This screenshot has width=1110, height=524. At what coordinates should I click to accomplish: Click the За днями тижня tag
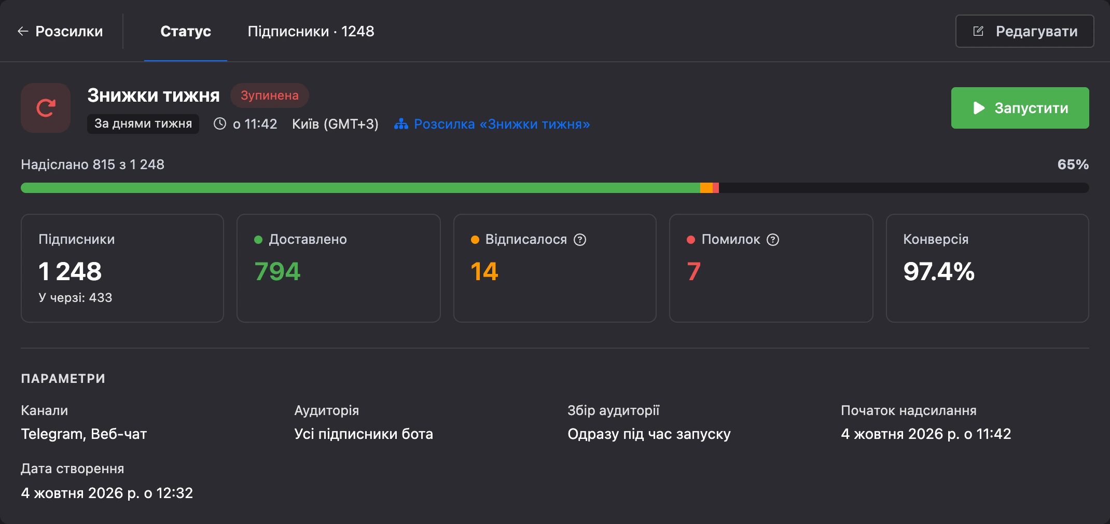coord(143,124)
